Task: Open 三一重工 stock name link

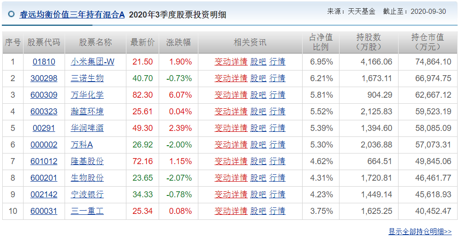Action: [87, 211]
